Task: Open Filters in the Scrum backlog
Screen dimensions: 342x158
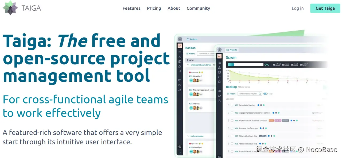Action: tap(231, 94)
